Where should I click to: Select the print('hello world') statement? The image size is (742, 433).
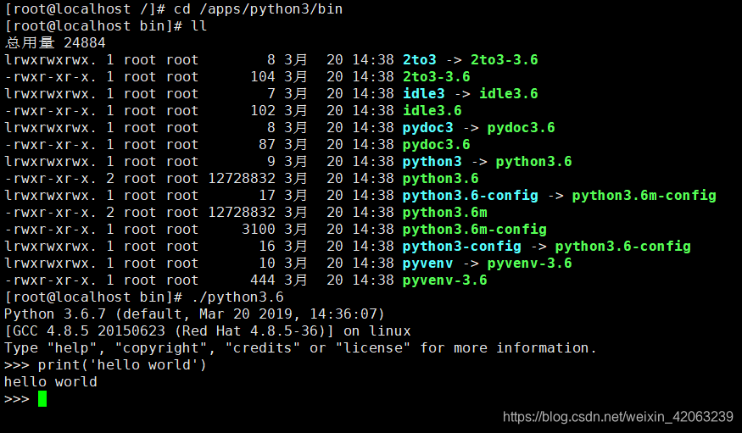(x=123, y=365)
